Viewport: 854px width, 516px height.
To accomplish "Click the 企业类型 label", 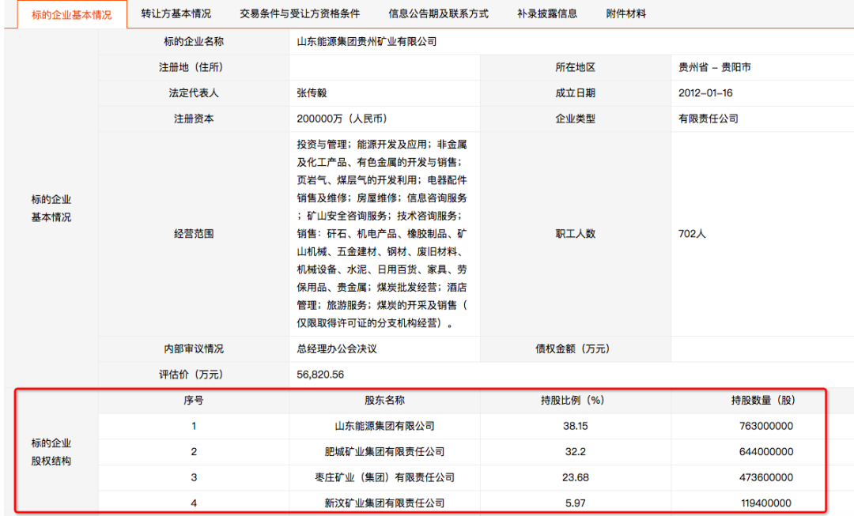I will tap(575, 119).
